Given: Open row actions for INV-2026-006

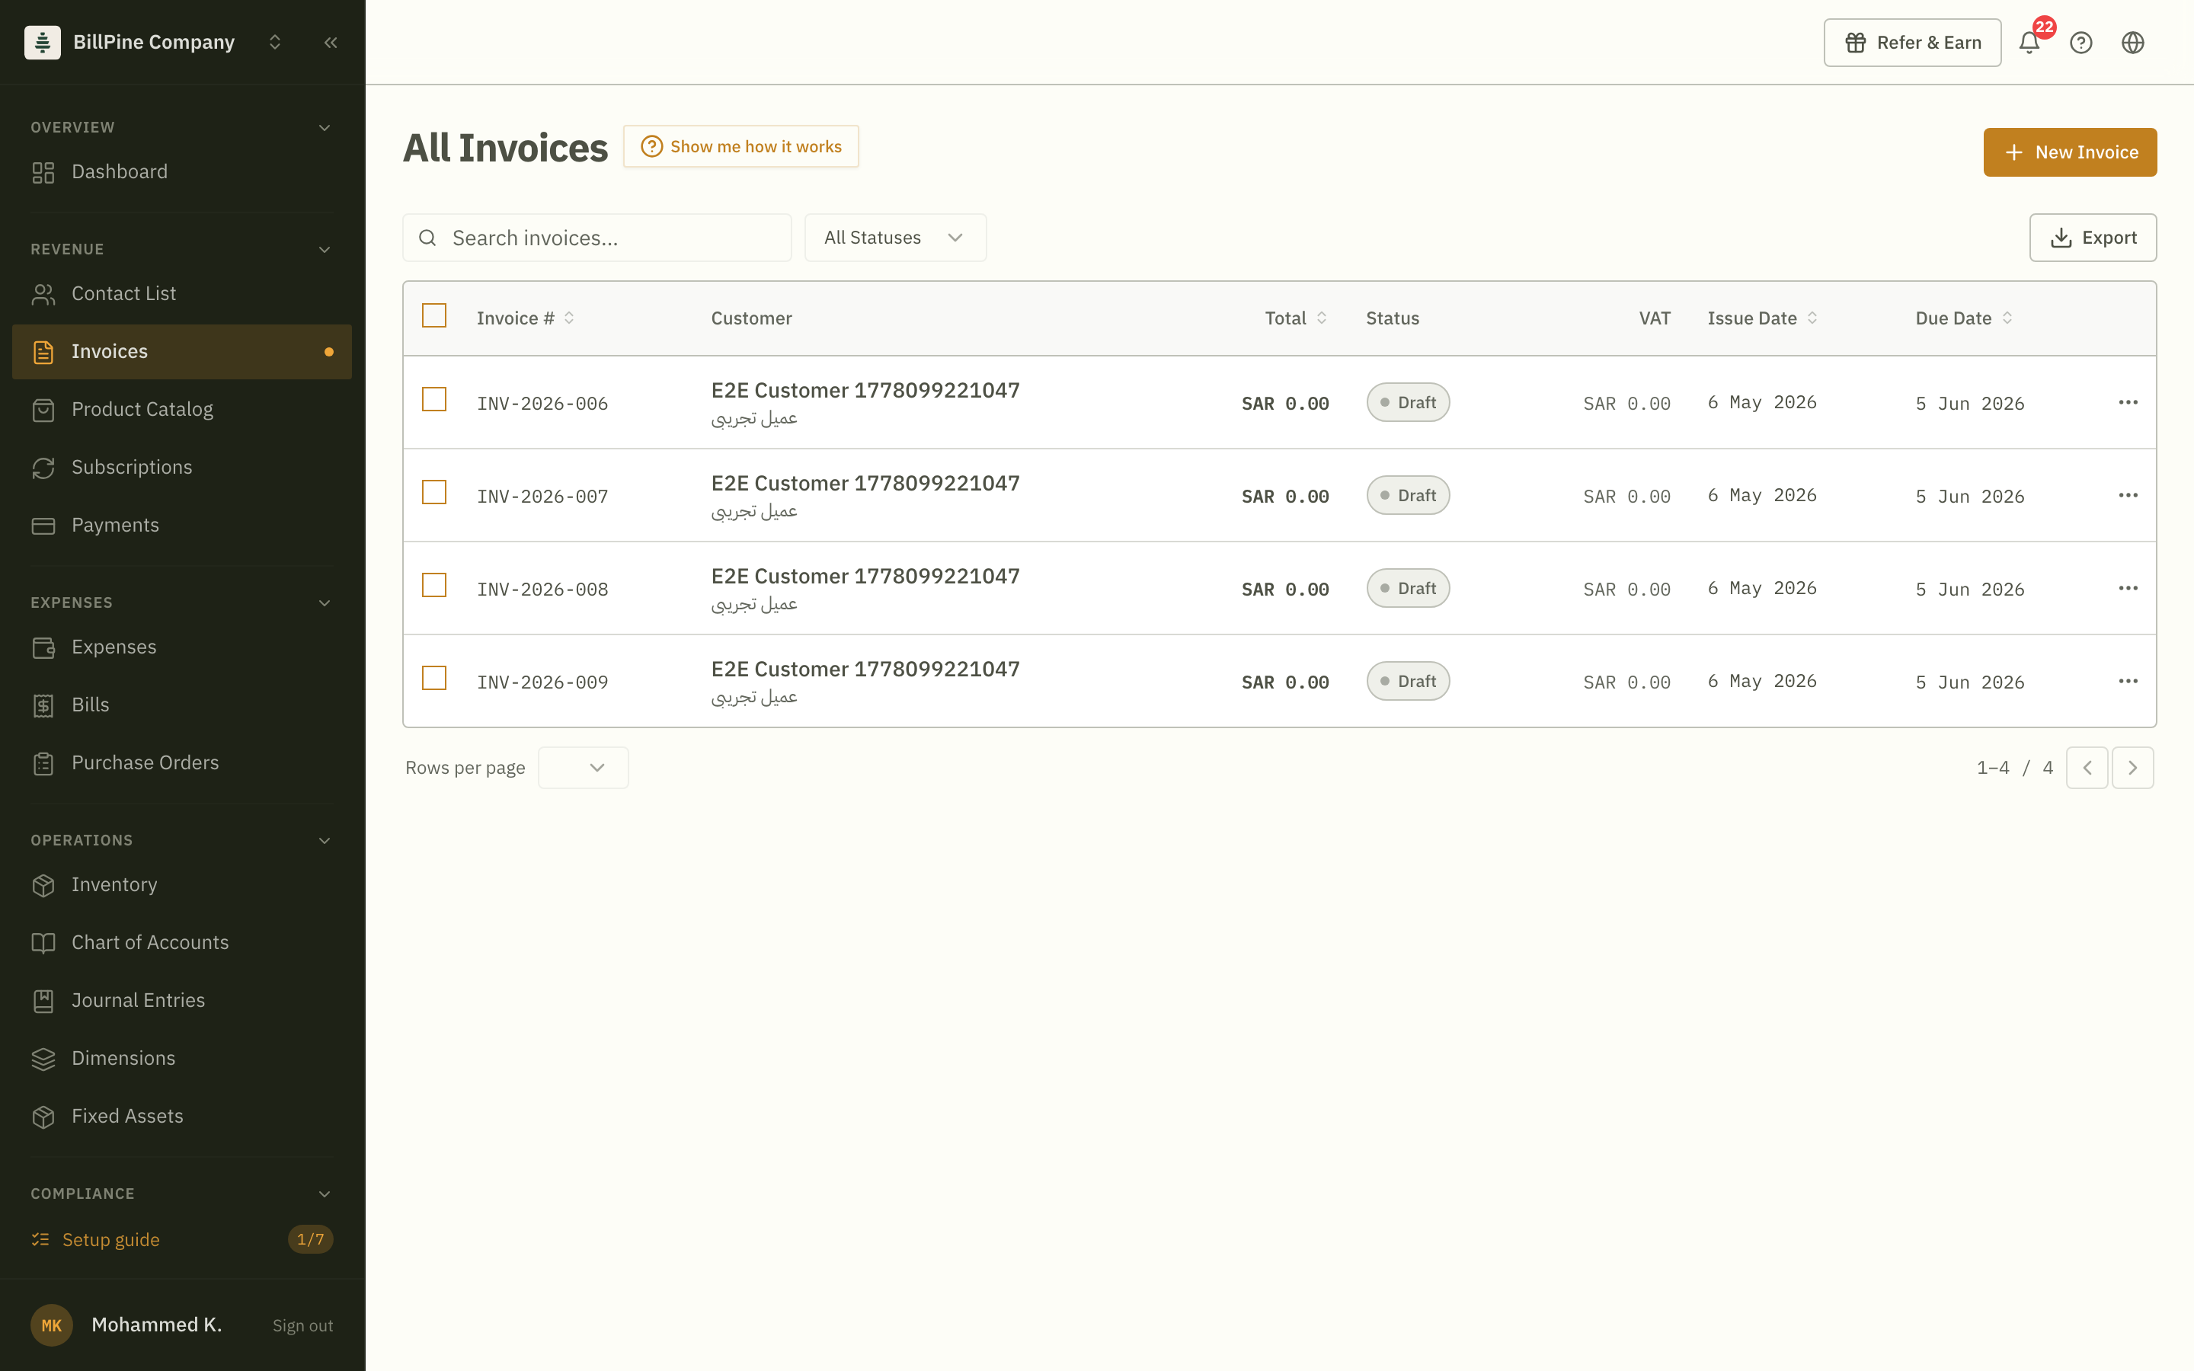Looking at the screenshot, I should pos(2128,401).
